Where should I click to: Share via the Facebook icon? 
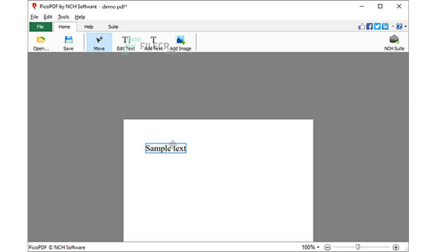click(x=369, y=27)
